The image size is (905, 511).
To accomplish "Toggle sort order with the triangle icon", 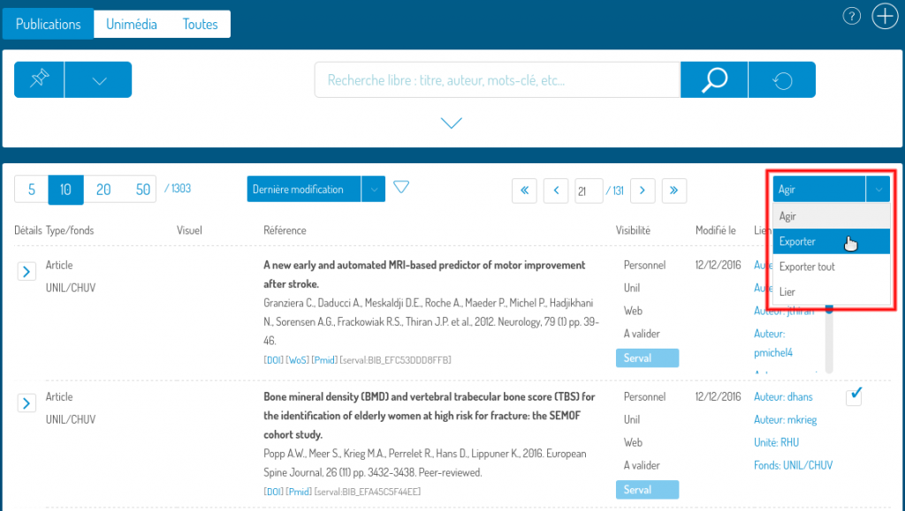I will 401,187.
